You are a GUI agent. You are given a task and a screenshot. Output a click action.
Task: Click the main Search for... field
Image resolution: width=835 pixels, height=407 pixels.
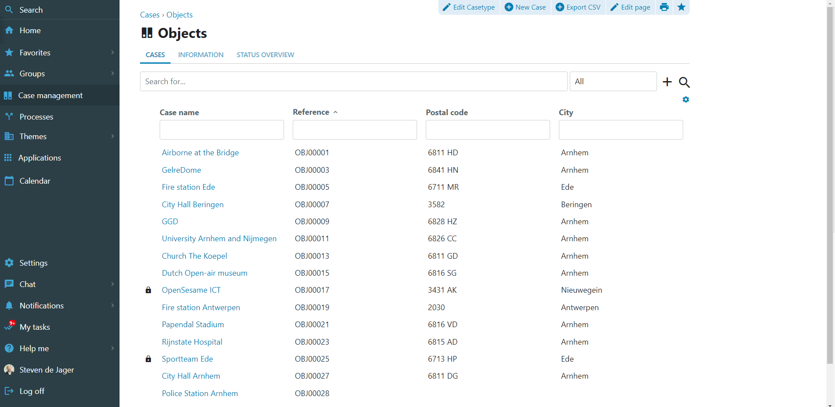353,82
